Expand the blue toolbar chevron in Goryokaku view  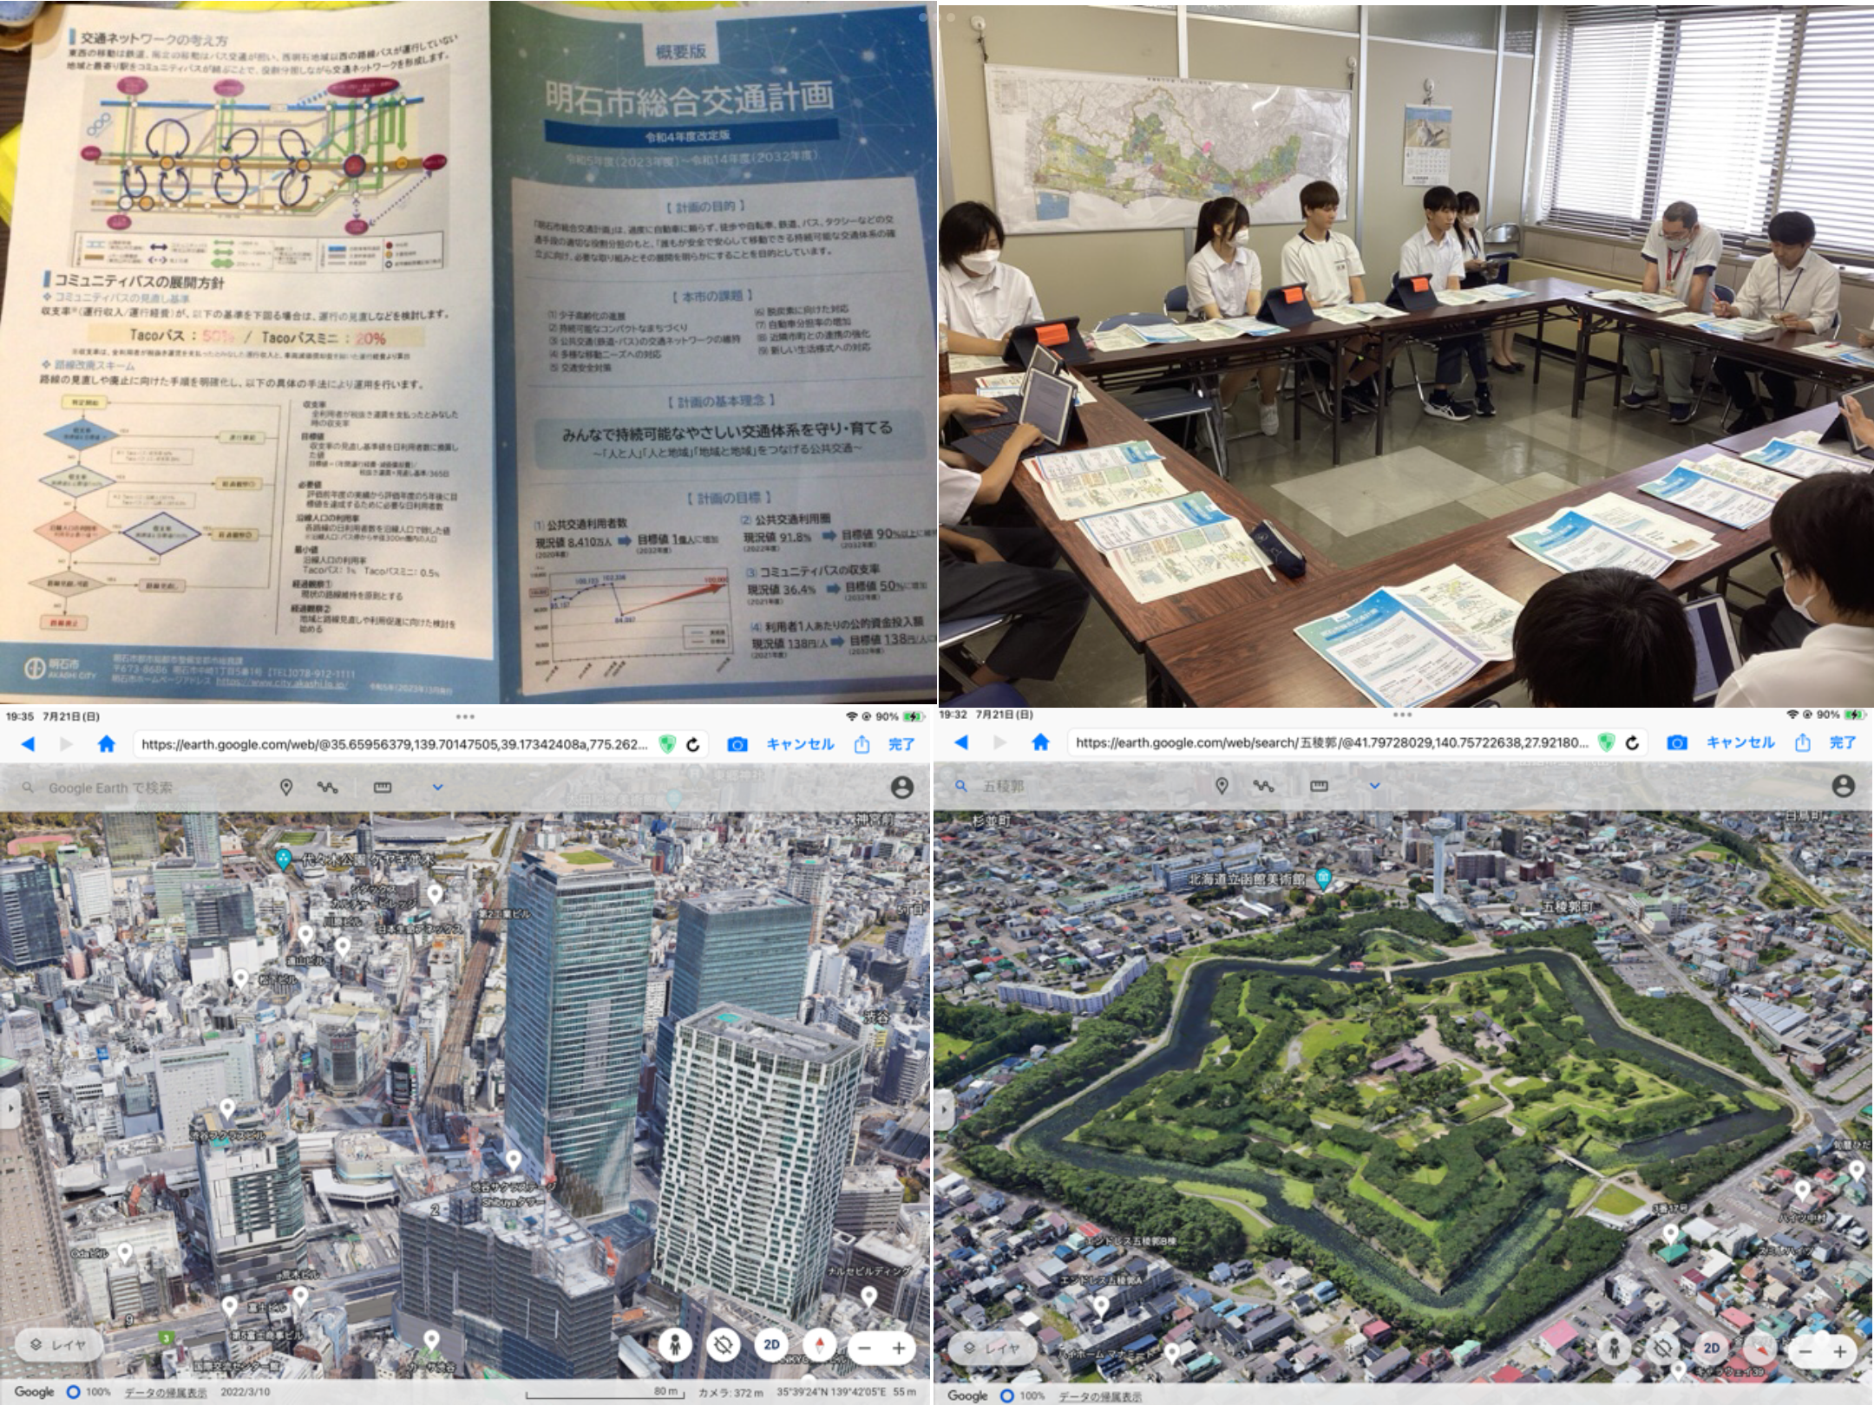pyautogui.click(x=1374, y=786)
